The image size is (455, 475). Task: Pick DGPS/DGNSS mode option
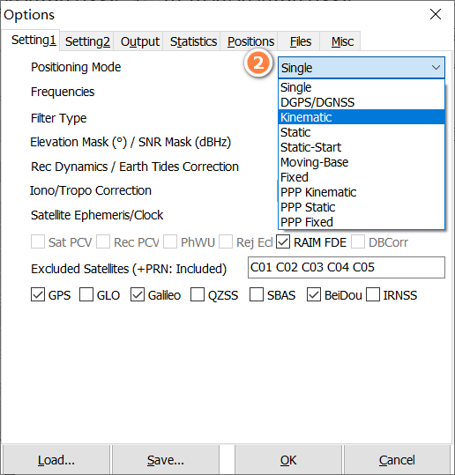tap(362, 102)
